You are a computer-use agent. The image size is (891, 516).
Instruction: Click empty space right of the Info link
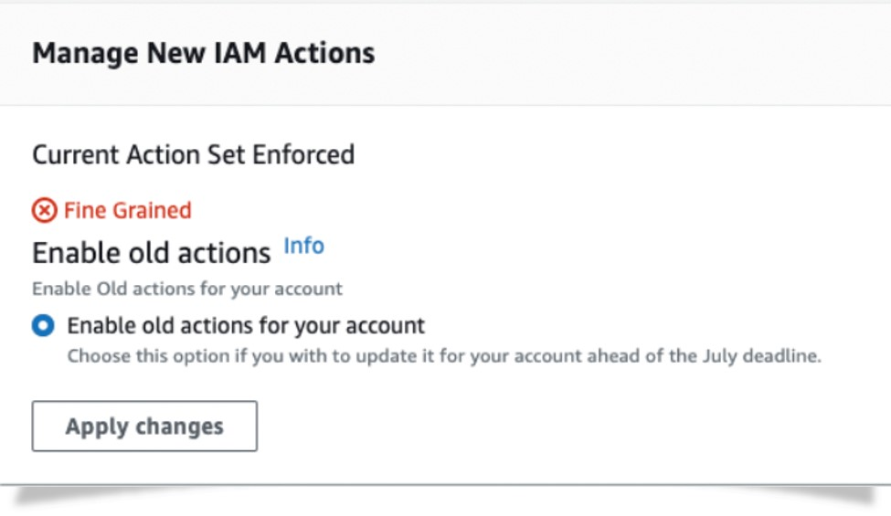coord(594,248)
